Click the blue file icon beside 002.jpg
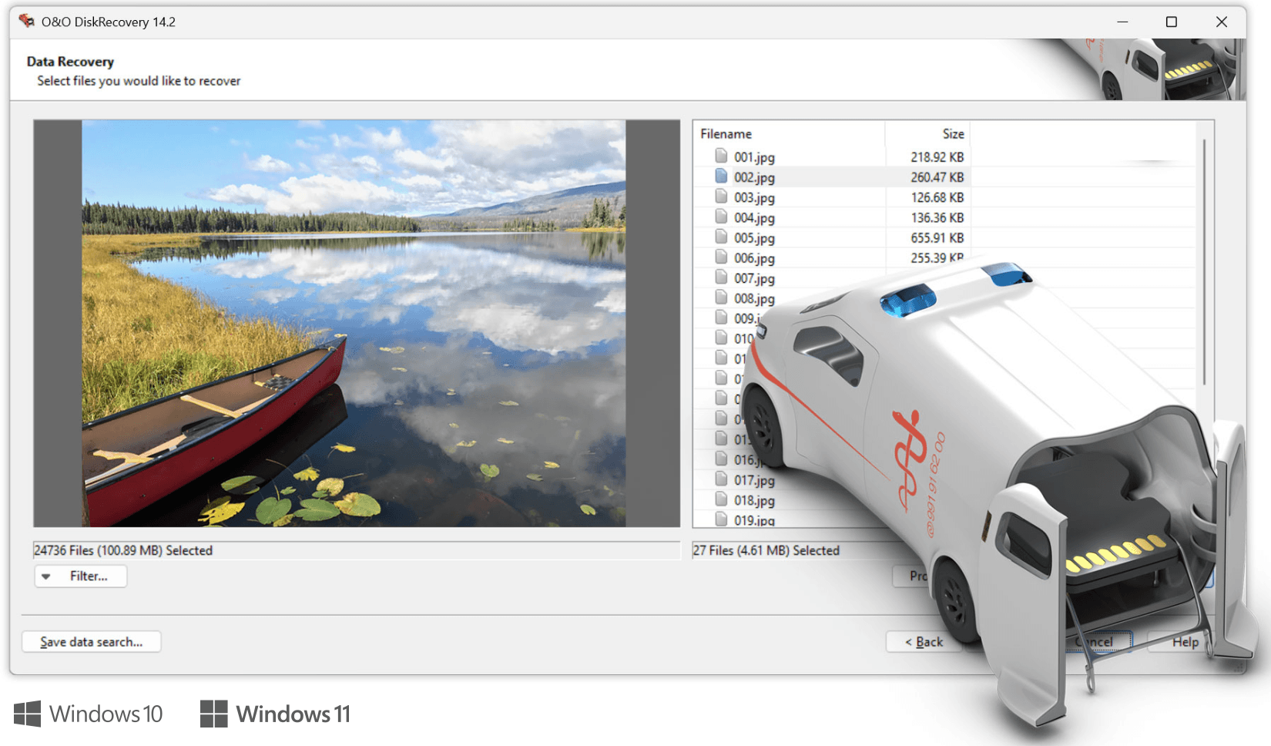The height and width of the screenshot is (746, 1271). pos(721,176)
